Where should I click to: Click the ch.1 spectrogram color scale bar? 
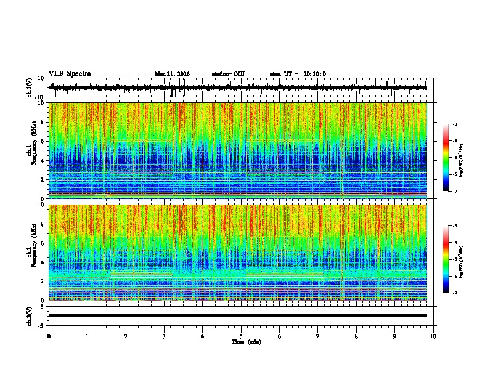point(446,158)
